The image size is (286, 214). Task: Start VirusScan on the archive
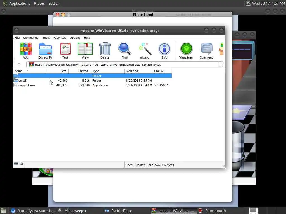pos(186,49)
